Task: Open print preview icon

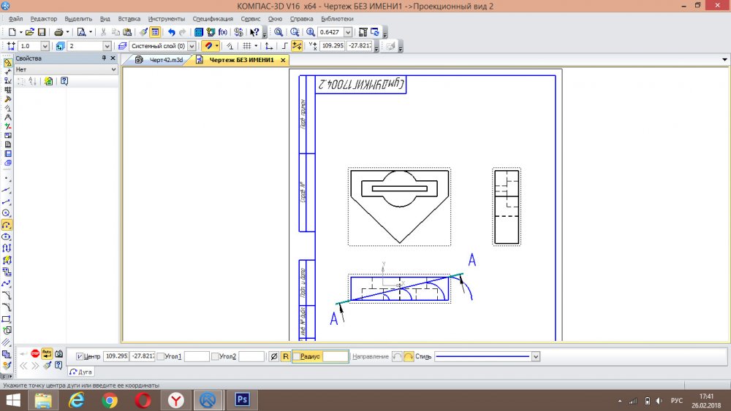Action: [82, 32]
